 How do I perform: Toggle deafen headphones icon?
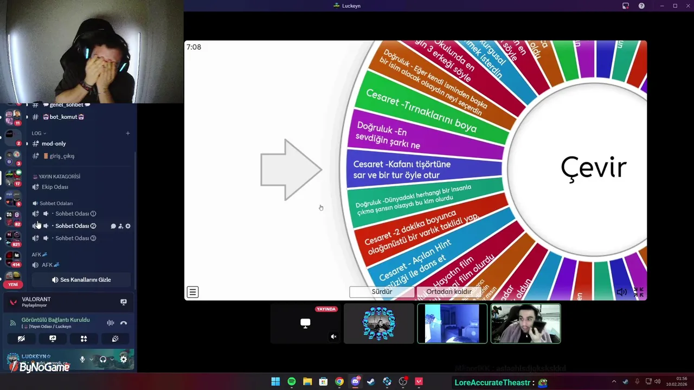(x=103, y=359)
